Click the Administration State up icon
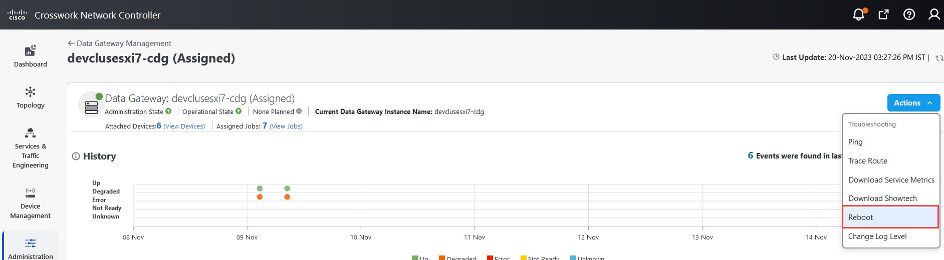 [x=168, y=111]
